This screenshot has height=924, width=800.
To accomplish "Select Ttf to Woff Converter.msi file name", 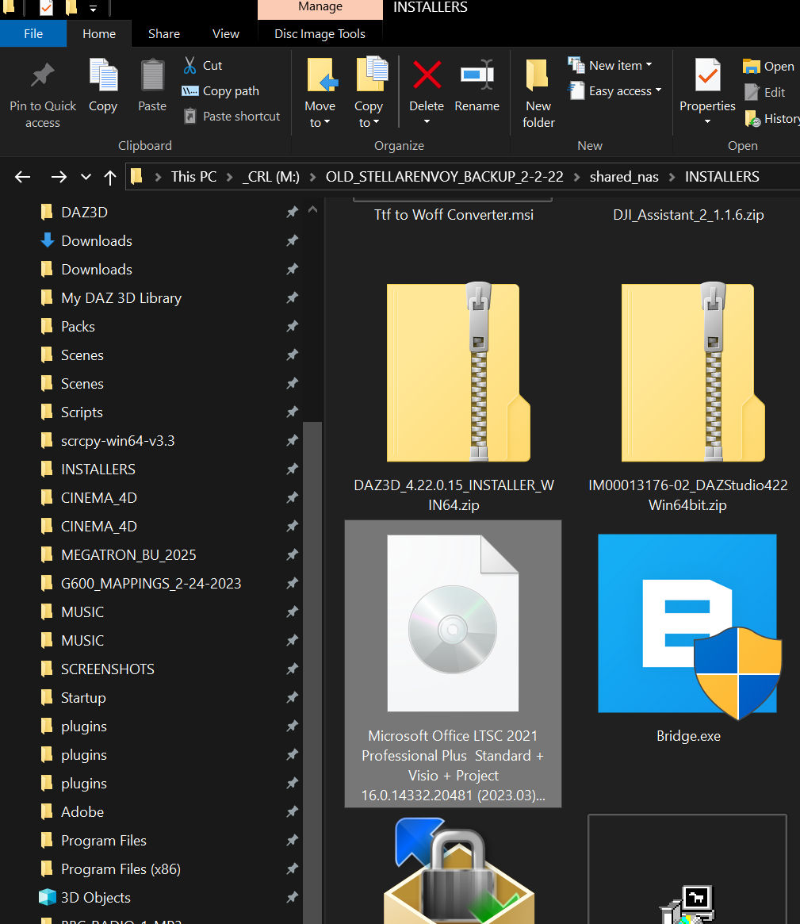I will coord(454,214).
